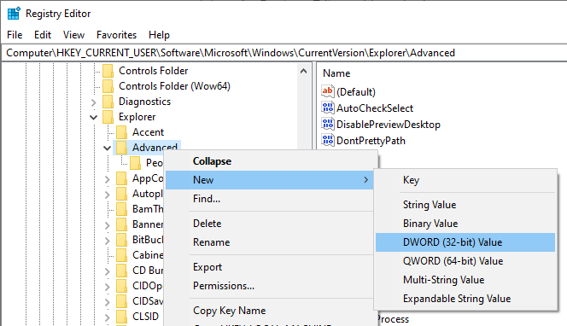Choose Delete in the context menu

270,224
